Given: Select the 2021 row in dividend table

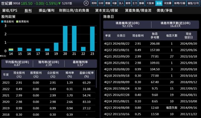Looking at the screenshot, I should (x=48, y=96).
